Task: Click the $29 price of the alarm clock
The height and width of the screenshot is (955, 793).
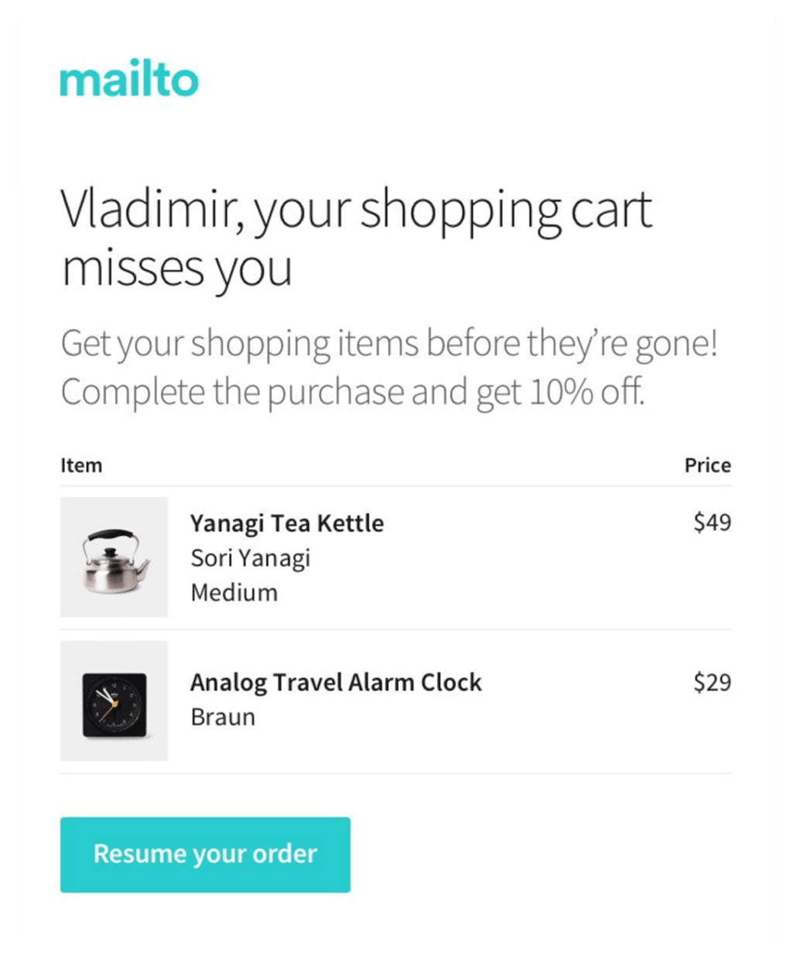Action: (x=713, y=683)
